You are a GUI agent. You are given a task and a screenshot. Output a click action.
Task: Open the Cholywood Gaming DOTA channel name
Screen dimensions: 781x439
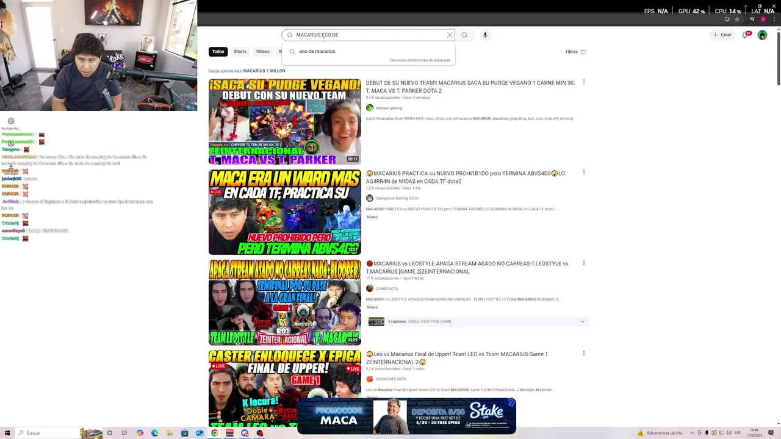pyautogui.click(x=397, y=198)
